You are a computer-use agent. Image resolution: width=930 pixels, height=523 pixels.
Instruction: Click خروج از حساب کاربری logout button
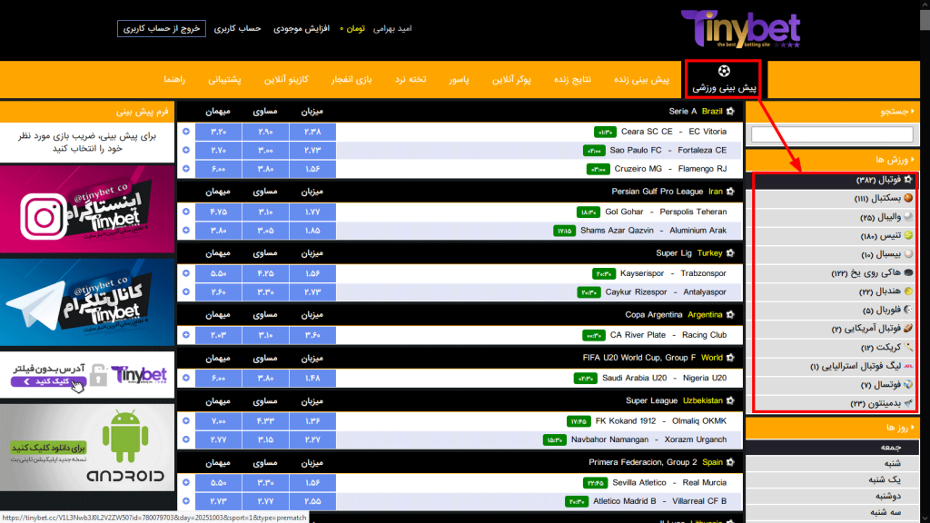click(161, 29)
